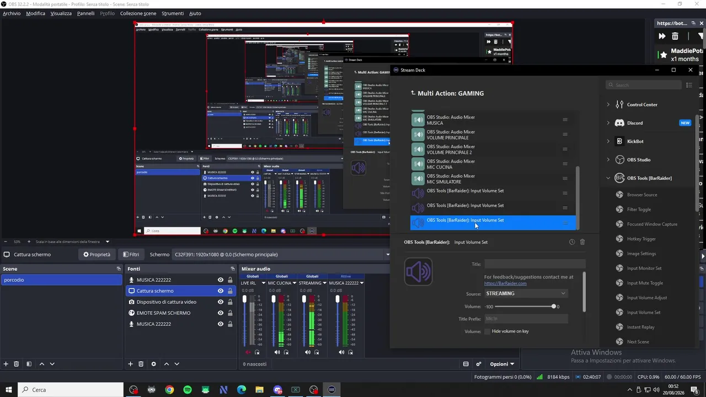The image size is (706, 397).
Task: Hide the Dispositivo di cattura video source
Action: [x=221, y=302]
